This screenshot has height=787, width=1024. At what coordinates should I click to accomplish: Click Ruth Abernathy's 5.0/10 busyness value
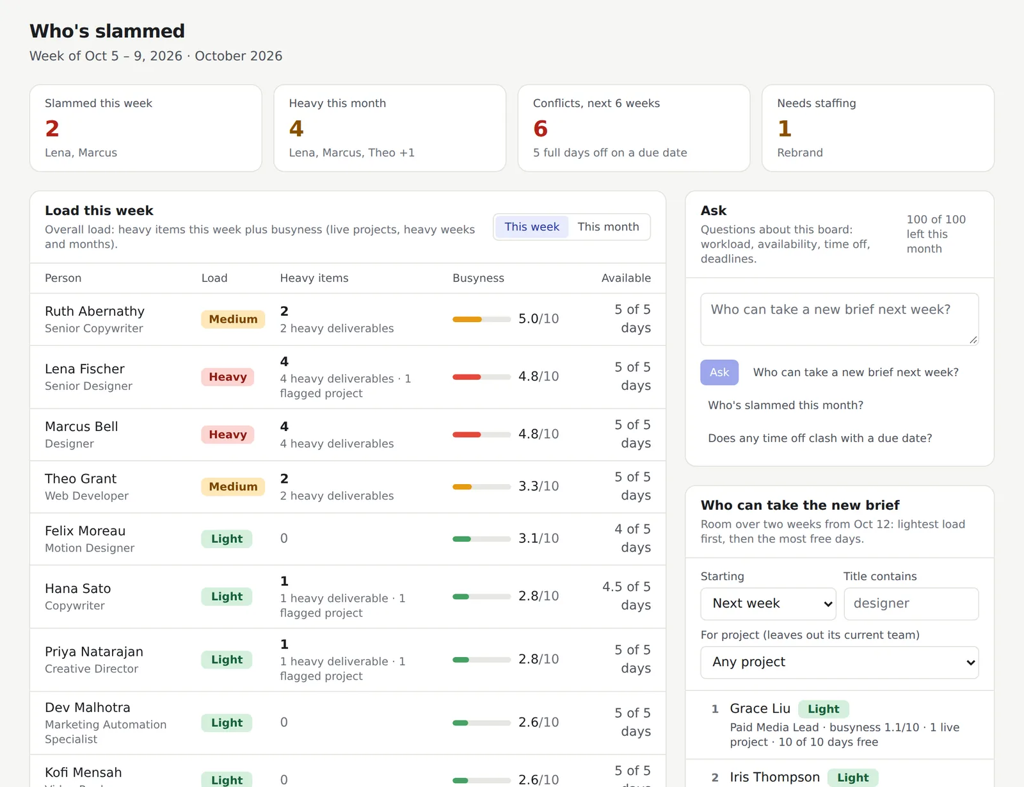tap(538, 319)
